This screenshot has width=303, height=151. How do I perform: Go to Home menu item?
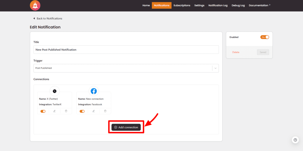[x=146, y=5]
